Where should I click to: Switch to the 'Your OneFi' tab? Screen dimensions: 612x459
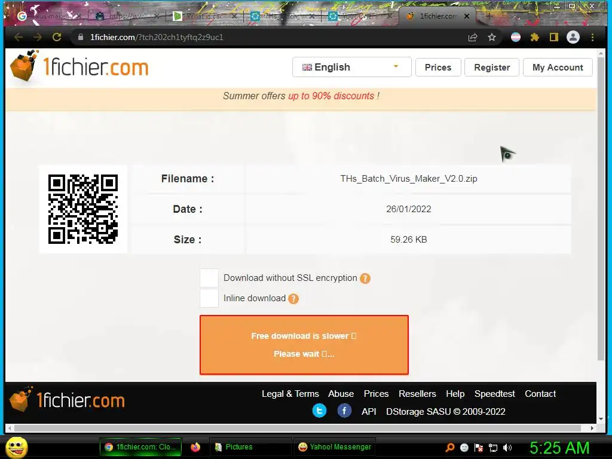(x=359, y=16)
